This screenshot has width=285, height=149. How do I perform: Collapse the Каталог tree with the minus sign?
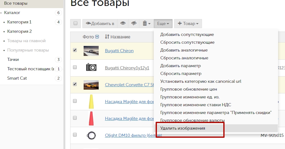pyautogui.click(x=1, y=13)
